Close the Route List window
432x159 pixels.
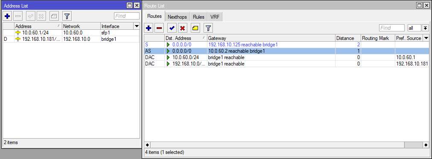[427, 6]
